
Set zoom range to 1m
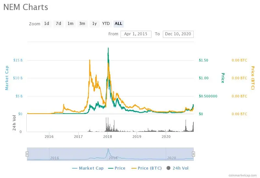70,24
